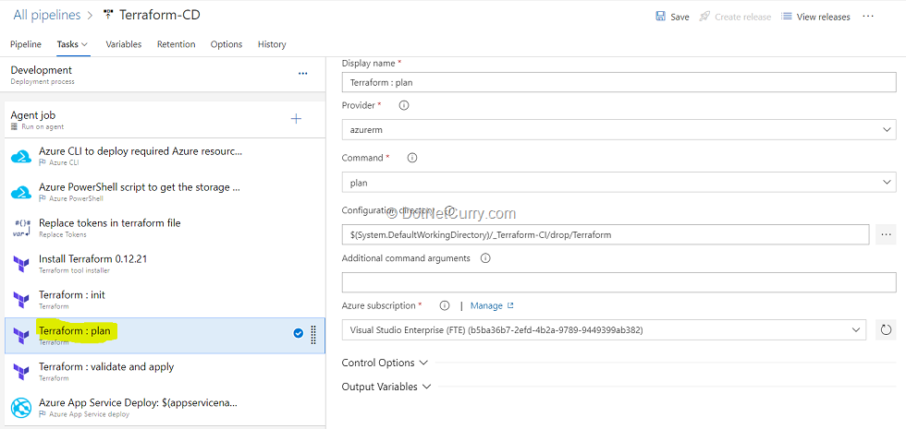Expand the Output Variables section
The image size is (906, 429).
pyautogui.click(x=386, y=387)
